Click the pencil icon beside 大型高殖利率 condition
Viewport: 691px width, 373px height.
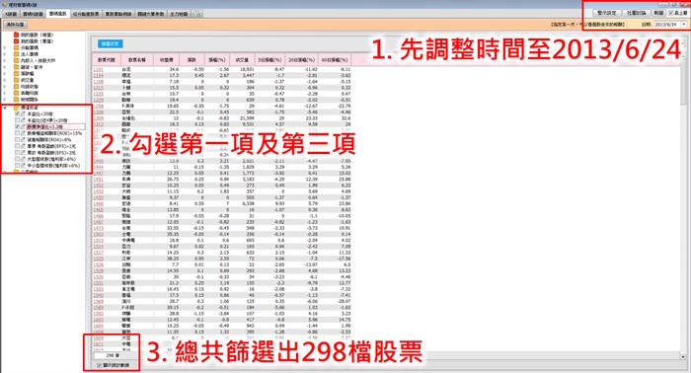(x=23, y=159)
